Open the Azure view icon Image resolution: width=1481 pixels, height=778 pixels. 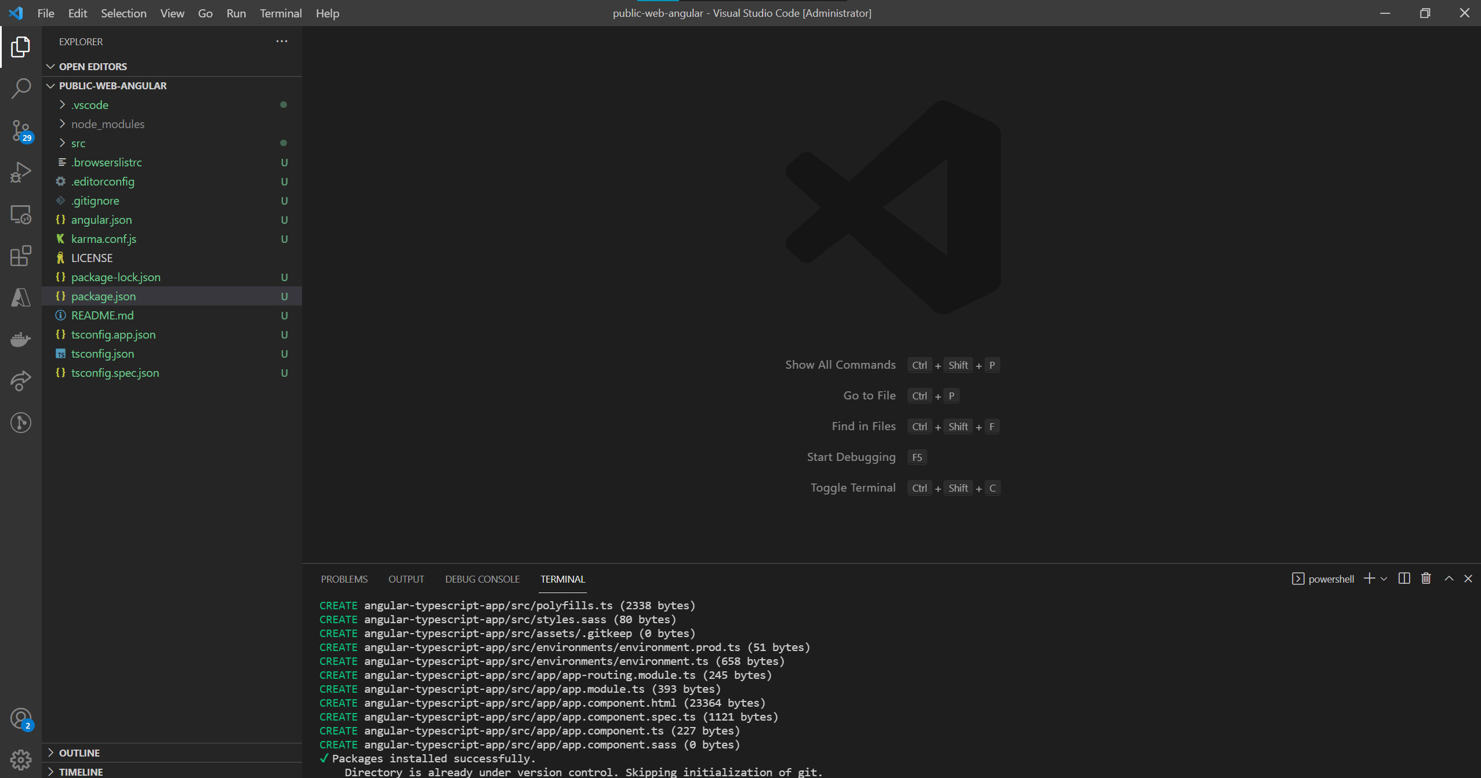coord(21,297)
